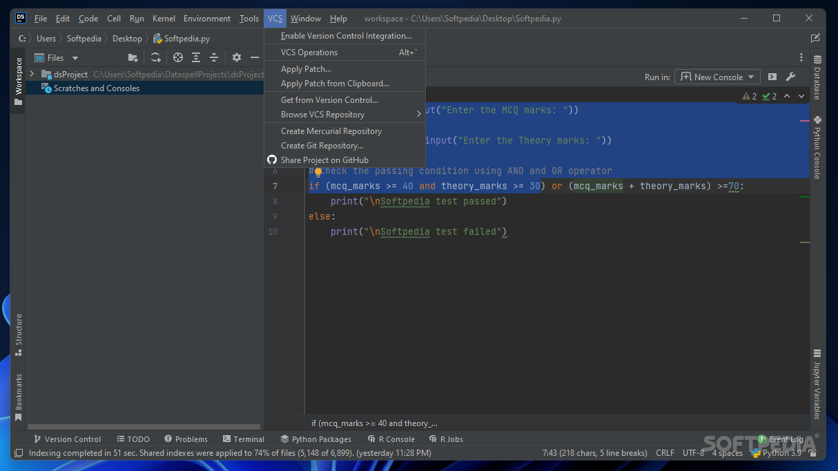Open the Terminal tool window tab
This screenshot has width=838, height=471.
pyautogui.click(x=244, y=439)
